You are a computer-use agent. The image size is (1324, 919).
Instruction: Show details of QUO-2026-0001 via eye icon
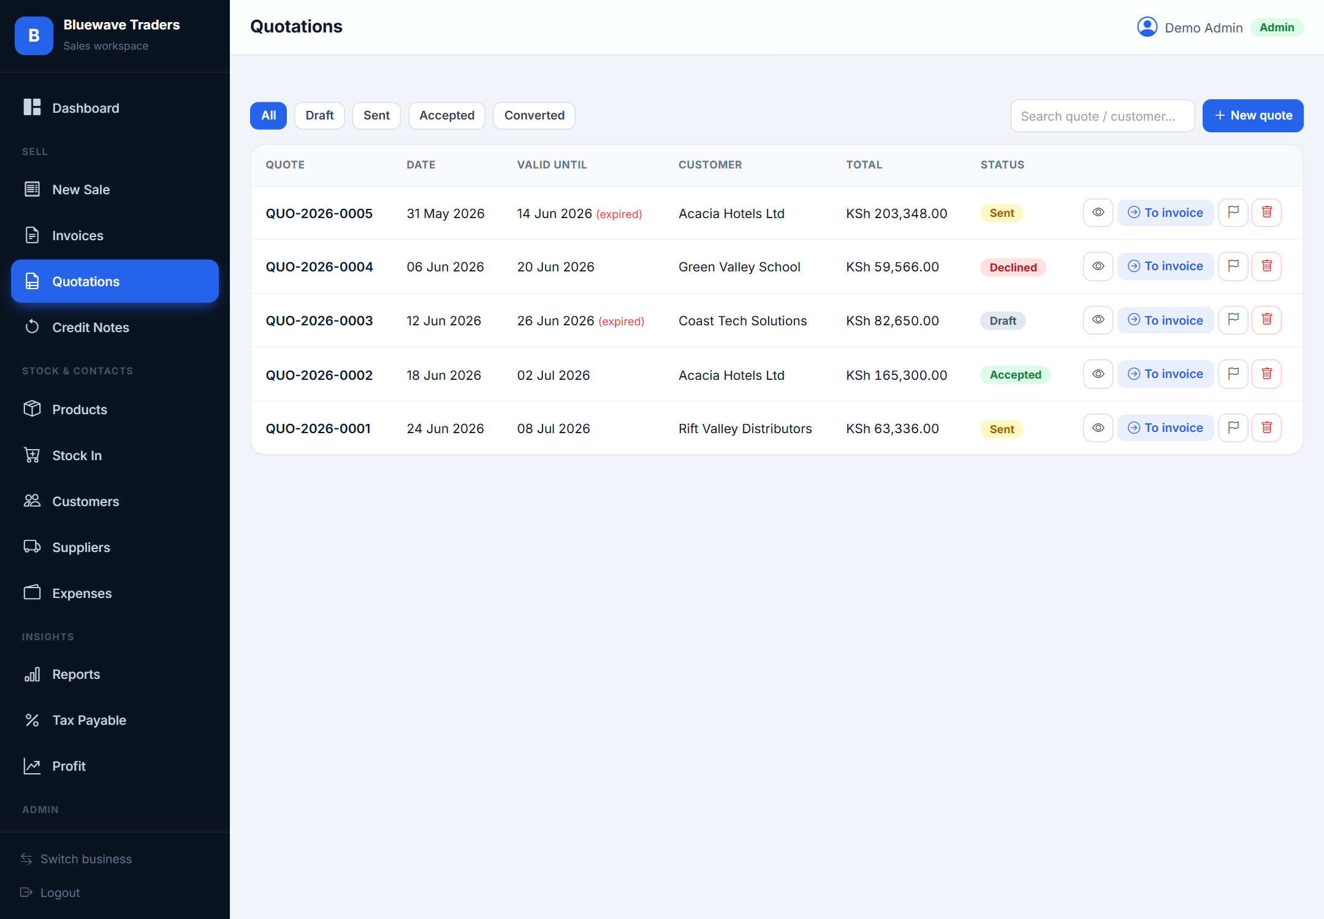[x=1098, y=428]
